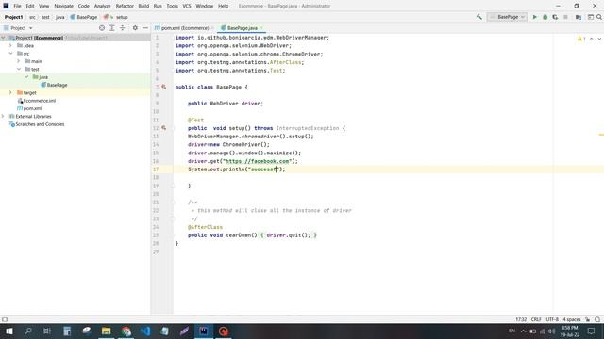The height and width of the screenshot is (339, 604).
Task: Switch to the BasePage.java tab
Action: point(242,28)
